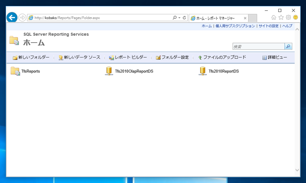Open Tfs2010OlapReportDS name link

(x=134, y=71)
